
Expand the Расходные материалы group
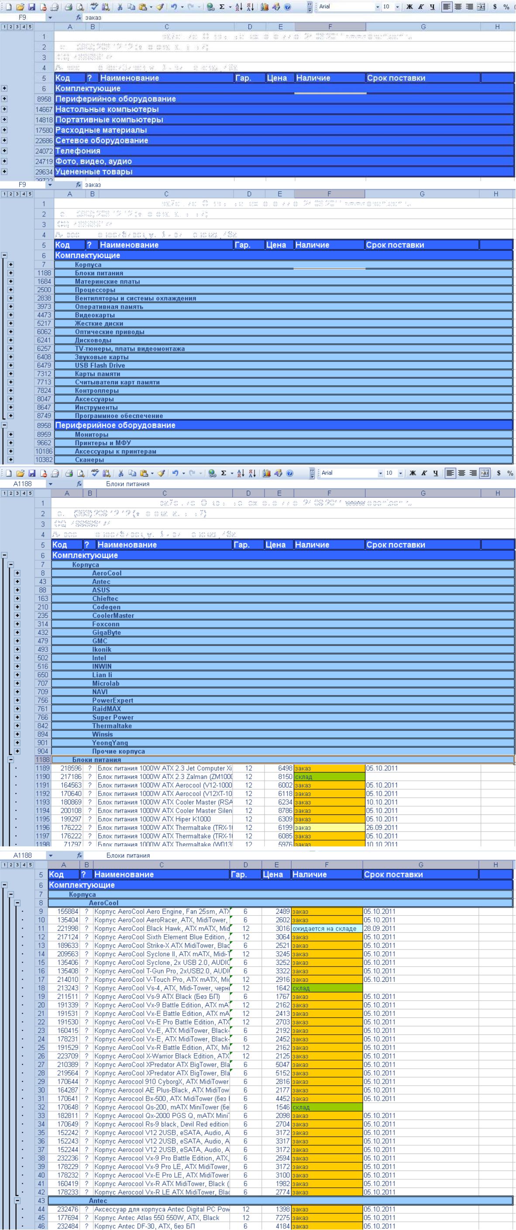(x=4, y=130)
